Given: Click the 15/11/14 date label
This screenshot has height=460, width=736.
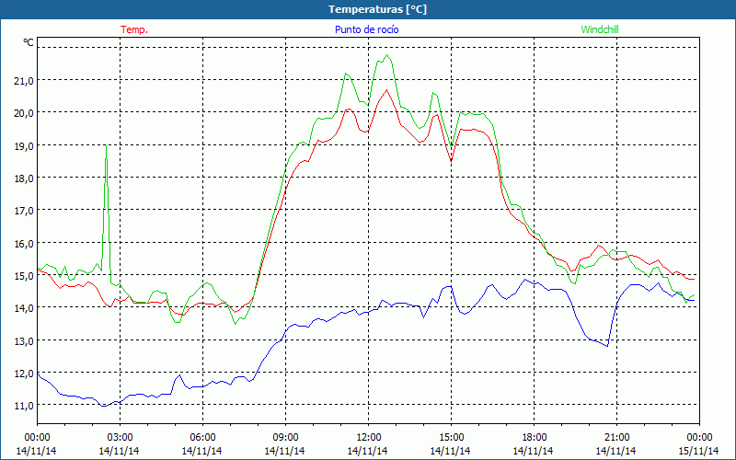Looking at the screenshot, I should (x=699, y=451).
